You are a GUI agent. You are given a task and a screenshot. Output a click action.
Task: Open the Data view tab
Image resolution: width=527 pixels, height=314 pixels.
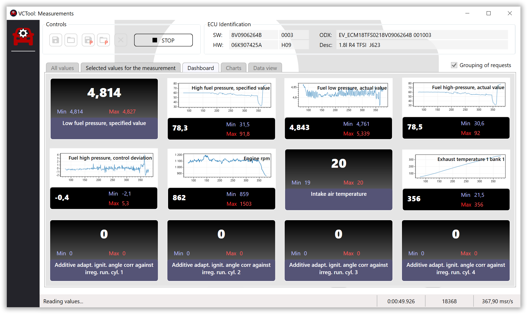[x=265, y=68]
